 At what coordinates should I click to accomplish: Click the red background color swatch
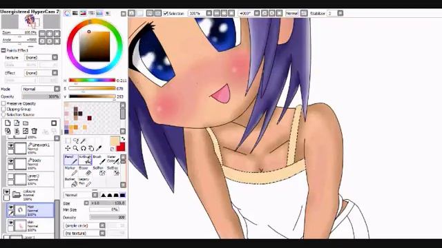(x=122, y=147)
